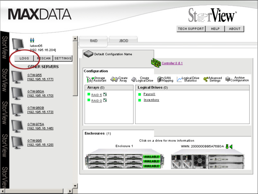258x194 pixels.
Task: Click the vertical scrollbar thumb in server panel
Action: coord(75,68)
